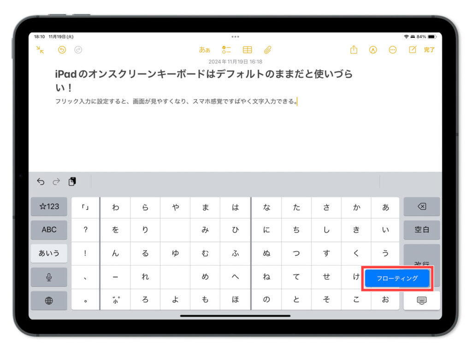Image resolution: width=472 pixels, height=354 pixels.
Task: Open the text format 'ああ' options
Action: click(204, 50)
